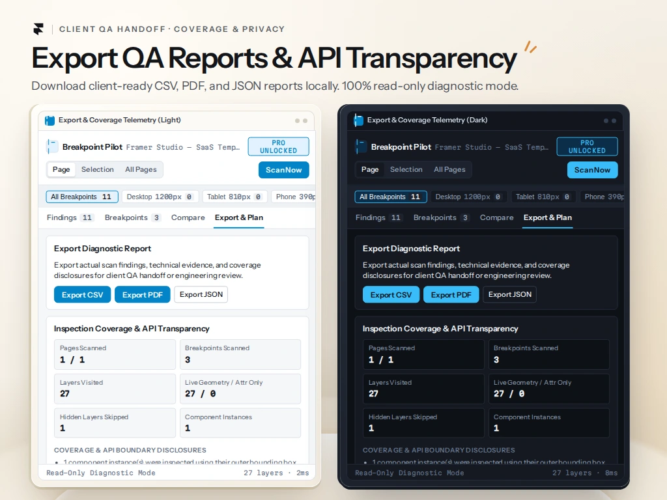
Task: Click 'COVERAGE & API BOUNDARY DISCLOSURES' heading, Dark panel
Action: tap(439, 450)
